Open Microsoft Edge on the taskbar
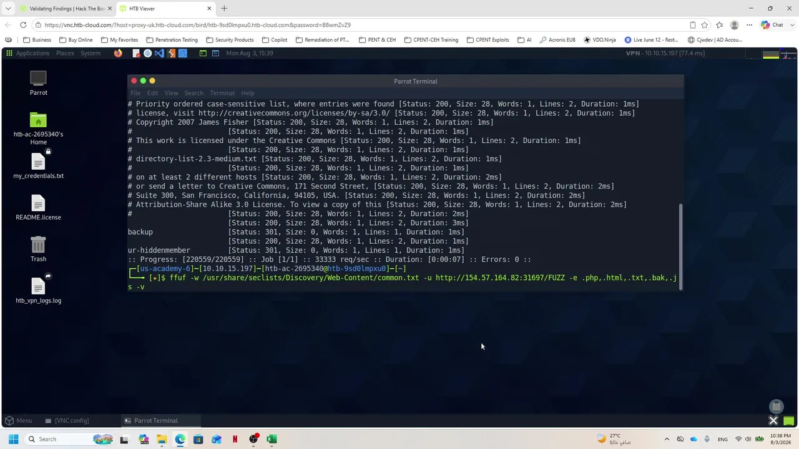 [180, 439]
